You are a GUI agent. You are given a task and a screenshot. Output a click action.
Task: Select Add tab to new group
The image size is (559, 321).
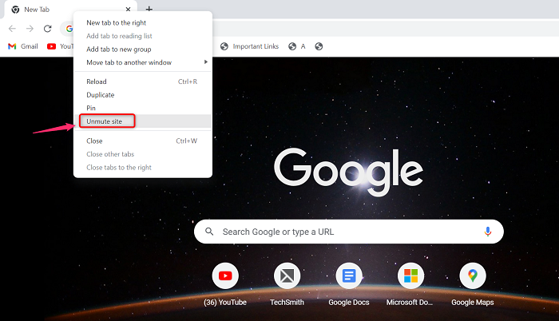coord(143,50)
